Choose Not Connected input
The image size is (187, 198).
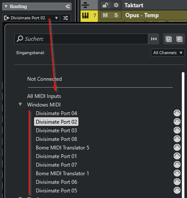(x=44, y=79)
